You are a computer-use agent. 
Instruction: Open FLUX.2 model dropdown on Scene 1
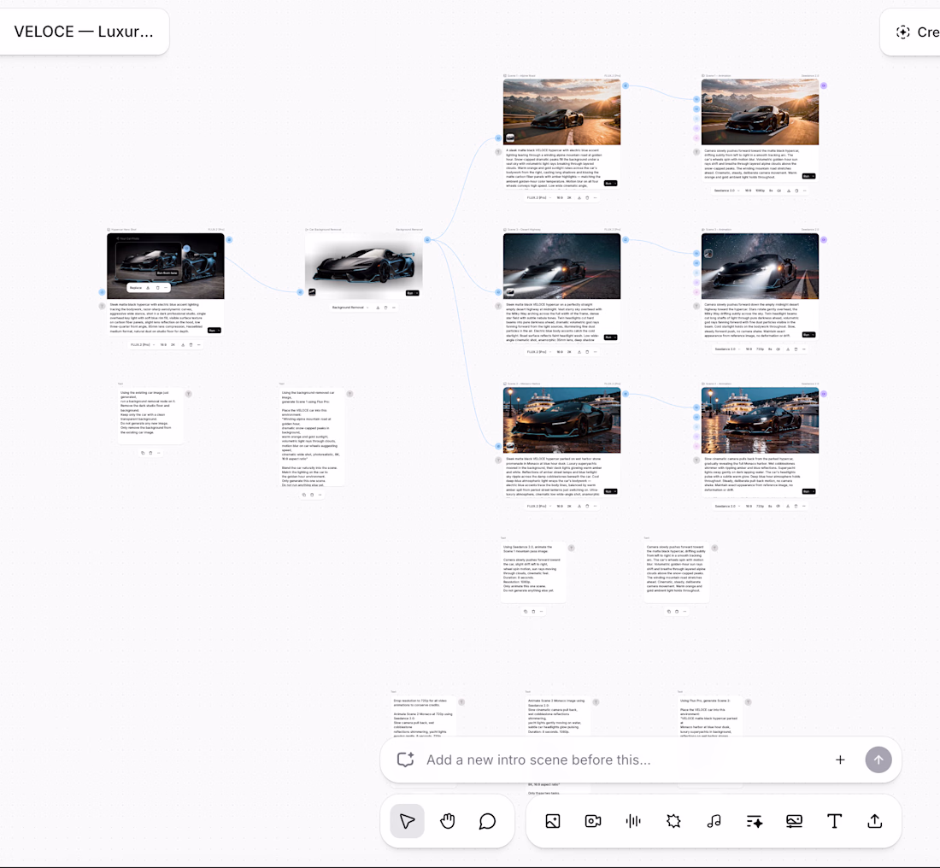(x=538, y=198)
